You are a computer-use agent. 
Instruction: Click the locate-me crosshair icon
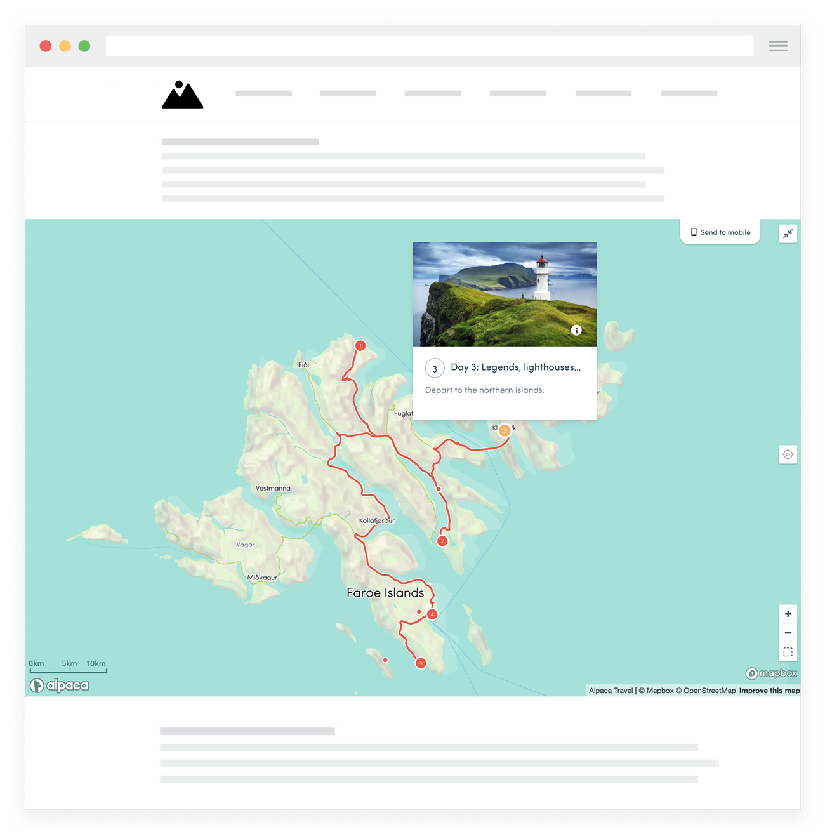(x=788, y=454)
